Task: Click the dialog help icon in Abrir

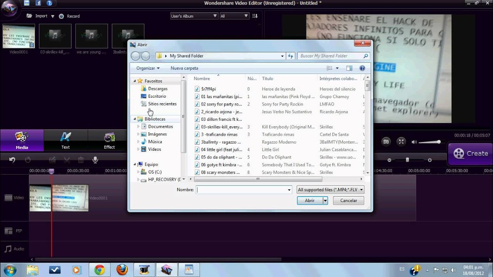Action: pos(362,68)
